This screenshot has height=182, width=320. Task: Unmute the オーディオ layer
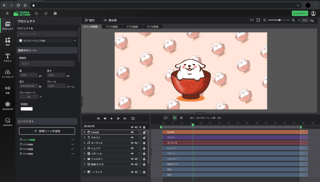pyautogui.click(x=136, y=143)
